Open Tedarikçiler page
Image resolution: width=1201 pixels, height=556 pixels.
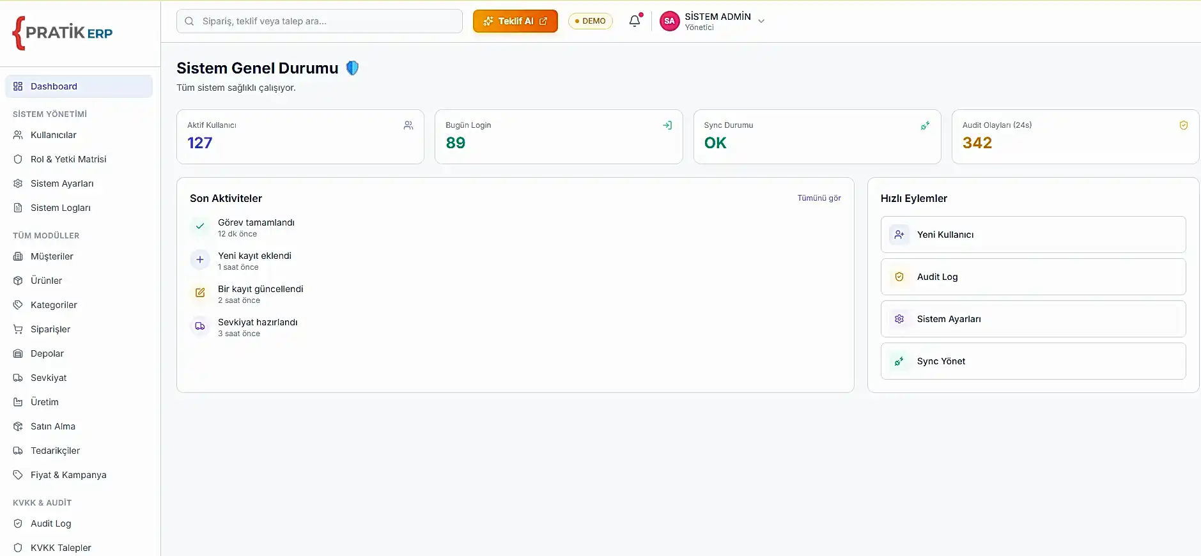click(79, 451)
